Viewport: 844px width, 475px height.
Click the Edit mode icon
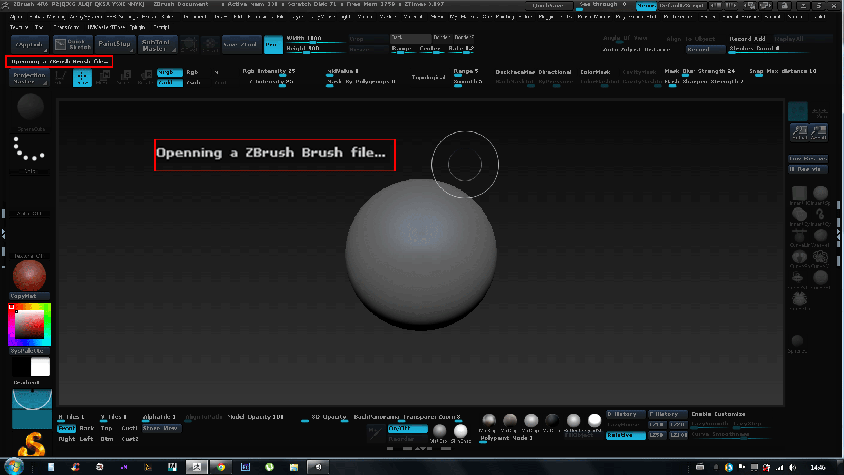(x=60, y=78)
